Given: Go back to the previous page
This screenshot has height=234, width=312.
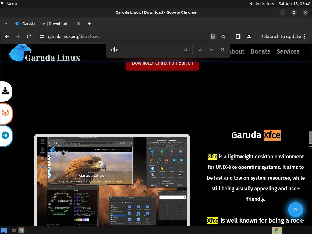Looking at the screenshot, I should coord(7,37).
